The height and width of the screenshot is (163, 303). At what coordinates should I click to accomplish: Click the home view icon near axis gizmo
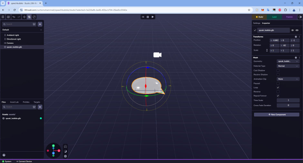coord(65,147)
